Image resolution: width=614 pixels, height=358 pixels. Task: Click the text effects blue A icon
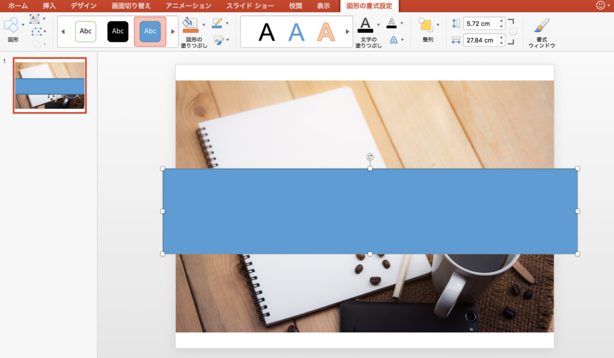393,40
